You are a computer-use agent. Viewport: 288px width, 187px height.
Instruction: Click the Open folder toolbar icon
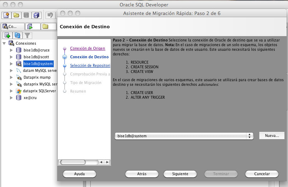(16, 15)
